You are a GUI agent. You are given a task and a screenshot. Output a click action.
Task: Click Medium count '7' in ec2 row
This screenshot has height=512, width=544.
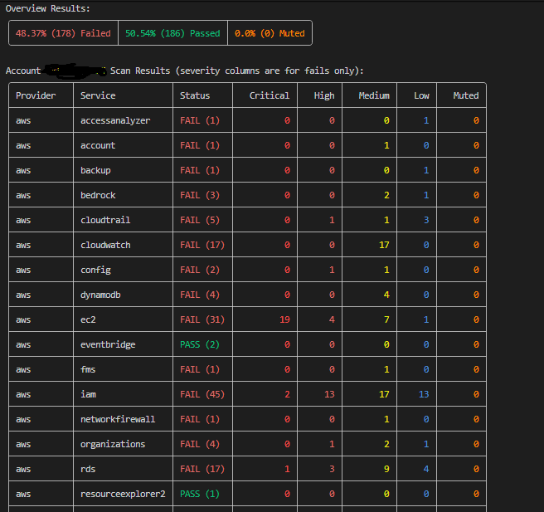pyautogui.click(x=386, y=319)
